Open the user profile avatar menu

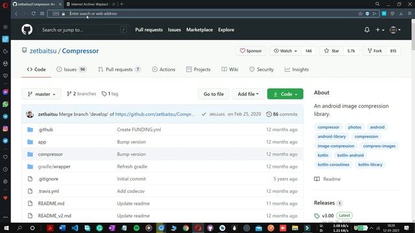pyautogui.click(x=395, y=30)
